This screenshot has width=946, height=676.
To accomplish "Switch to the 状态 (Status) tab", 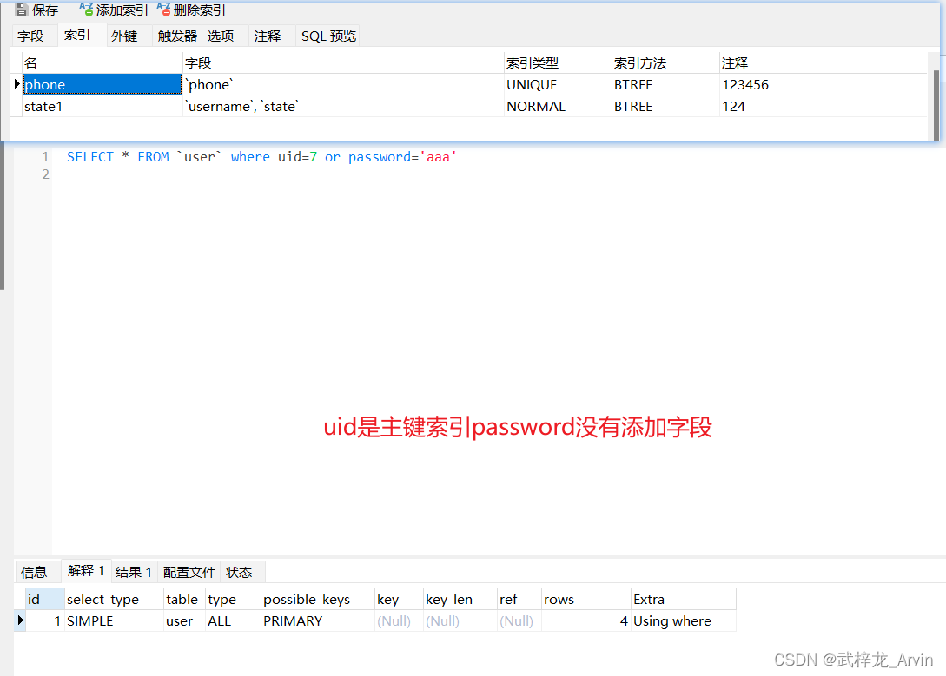I will pyautogui.click(x=239, y=572).
